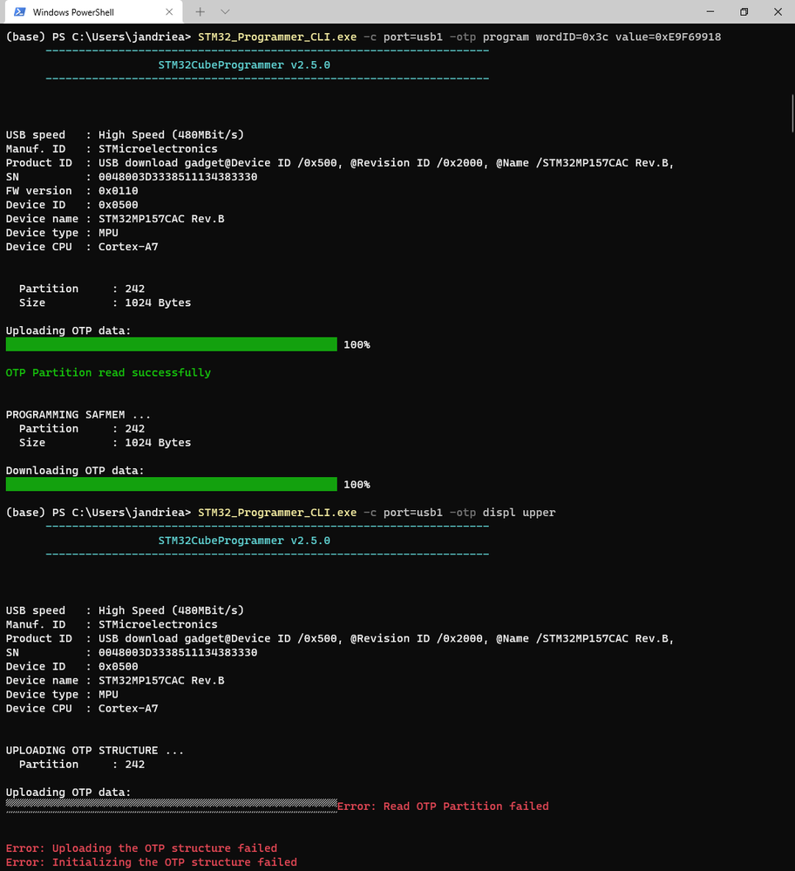This screenshot has width=795, height=871.
Task: Click 'Error: Uploading the OTP structure failed'
Action: [x=141, y=848]
